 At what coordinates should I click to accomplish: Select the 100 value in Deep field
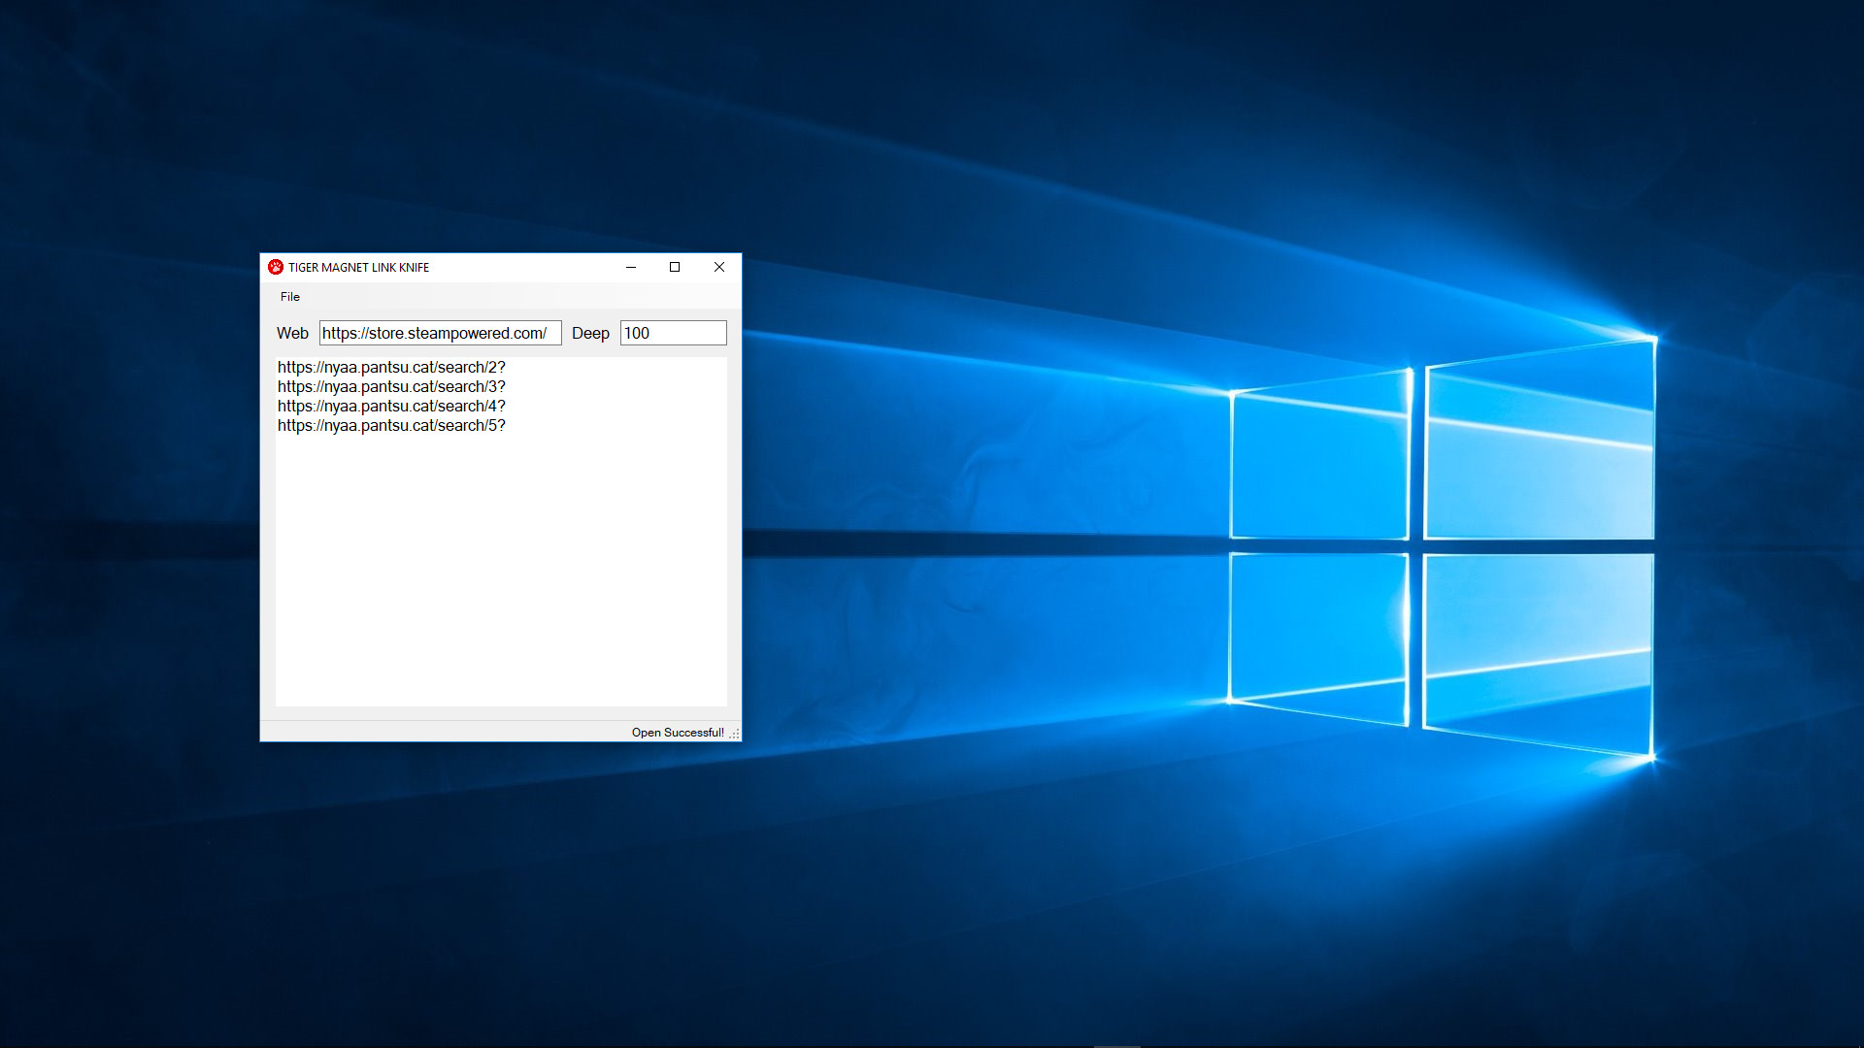(636, 333)
